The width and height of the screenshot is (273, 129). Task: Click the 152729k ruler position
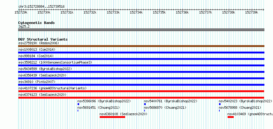[x=21, y=12]
